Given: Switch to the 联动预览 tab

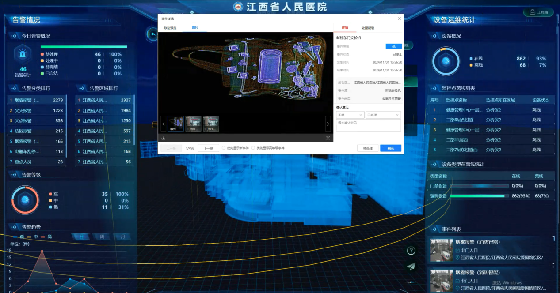Looking at the screenshot, I should coord(170,28).
